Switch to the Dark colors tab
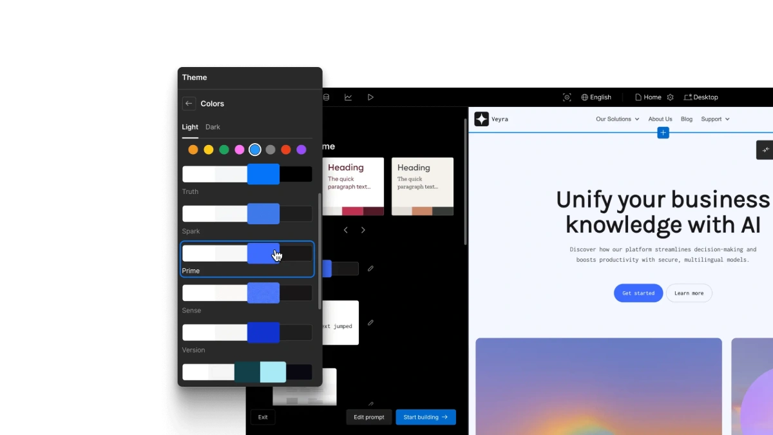Viewport: 773px width, 435px height. [x=213, y=127]
